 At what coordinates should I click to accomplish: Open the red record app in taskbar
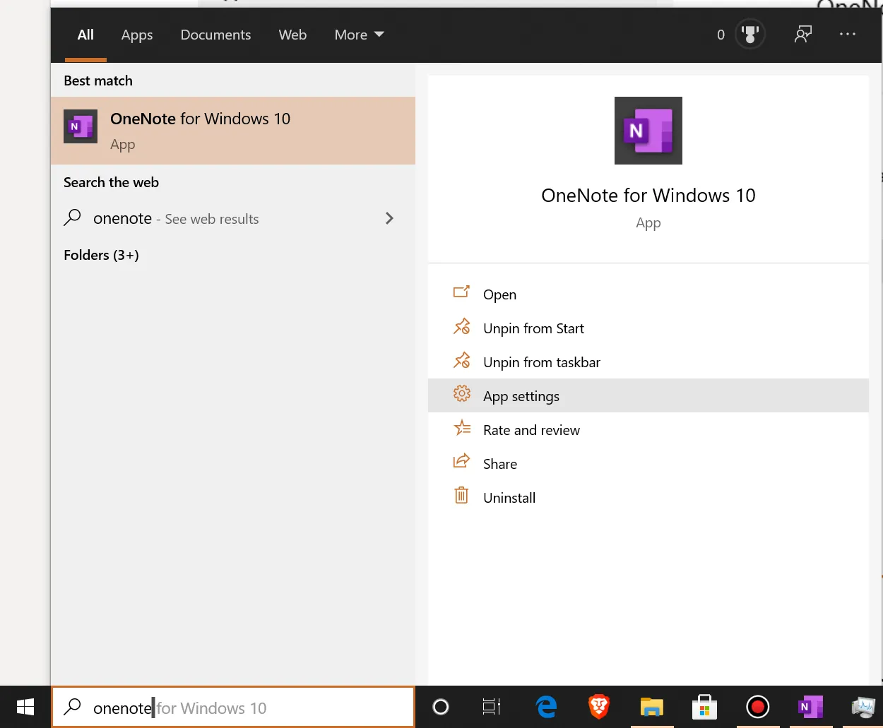(757, 707)
